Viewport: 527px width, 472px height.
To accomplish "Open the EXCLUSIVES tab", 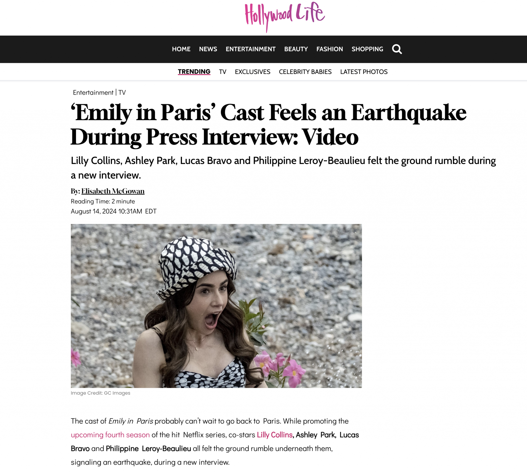I will (x=252, y=72).
